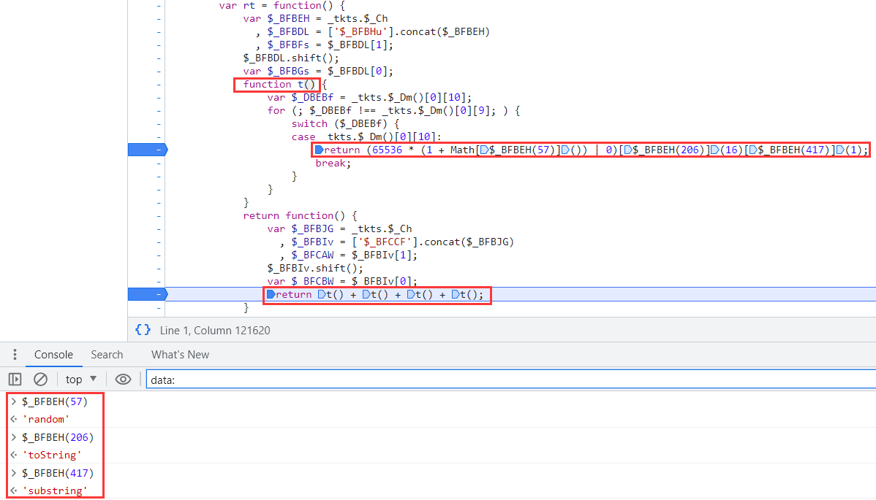Toggle the filled inline breakpoint before 'return t()'
The image size is (876, 500).
tap(271, 295)
